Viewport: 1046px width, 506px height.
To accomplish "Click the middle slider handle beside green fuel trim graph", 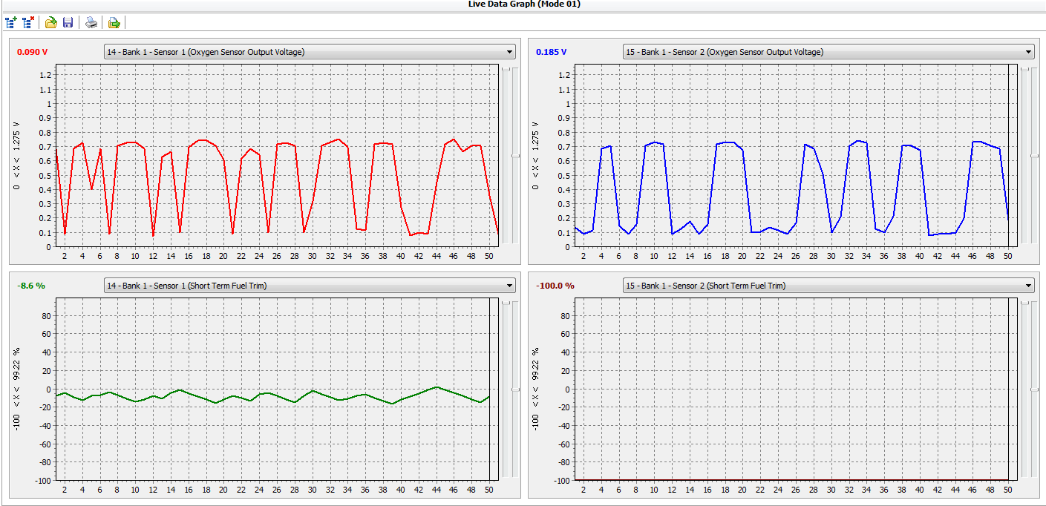I will click(515, 389).
